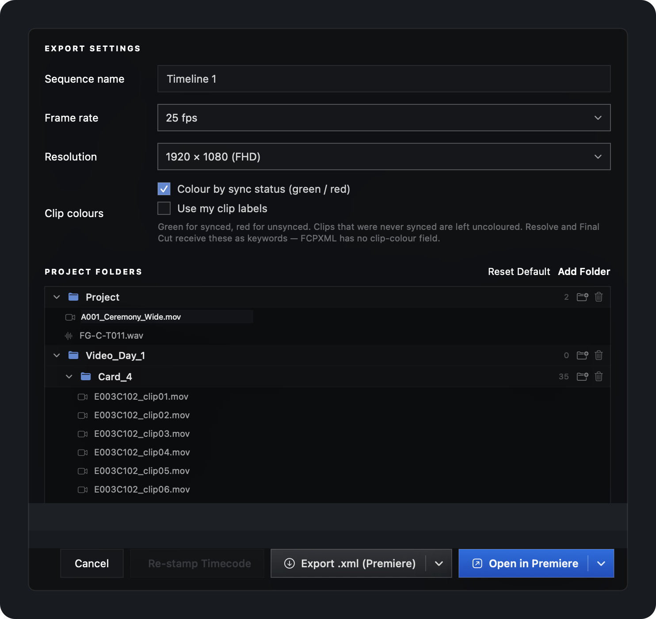Click camera icon beside E003C102_clip06.mov
Image resolution: width=656 pixels, height=619 pixels.
[83, 489]
